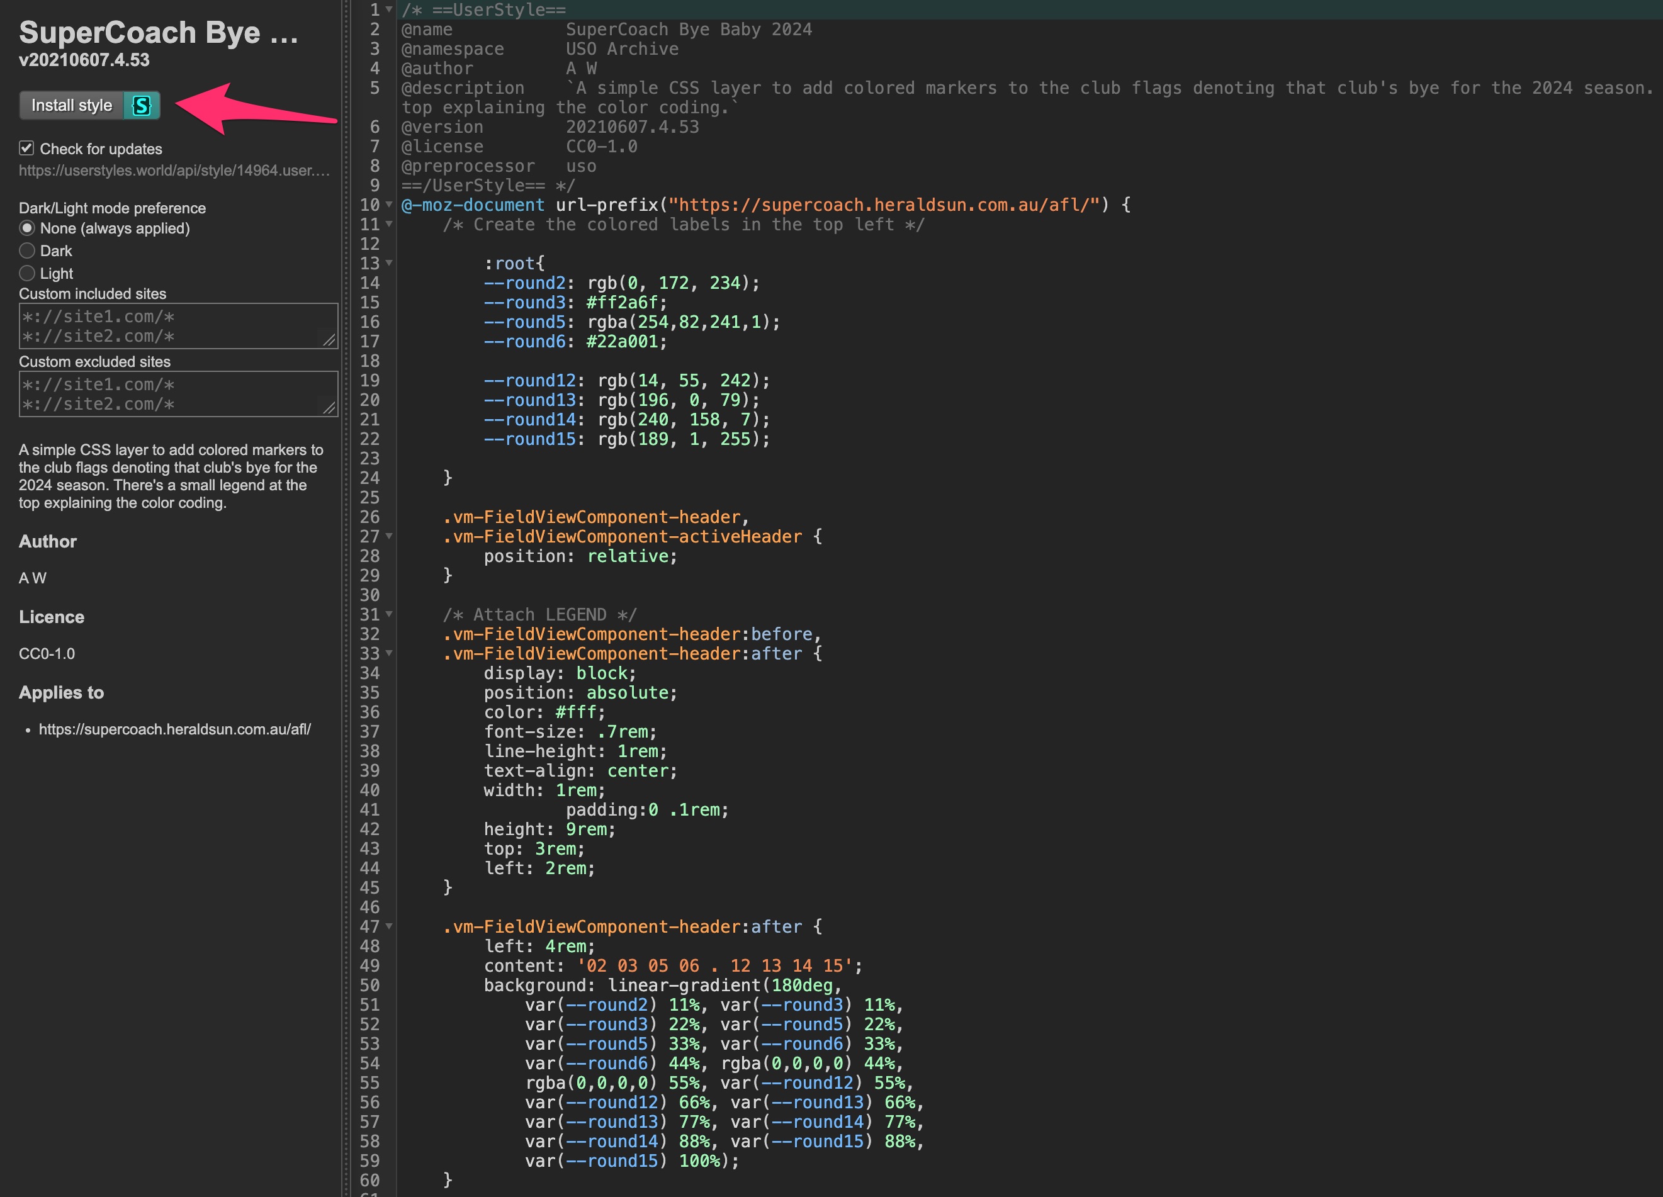Screen dimensions: 1663x1197
Task: Collapse the :root block at line 13
Action: click(390, 263)
